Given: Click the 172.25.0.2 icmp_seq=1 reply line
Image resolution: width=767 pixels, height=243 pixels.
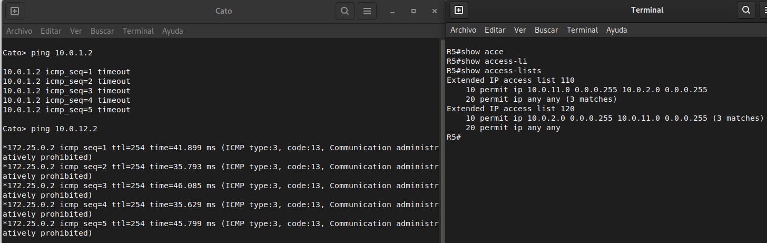Looking at the screenshot, I should pos(220,152).
